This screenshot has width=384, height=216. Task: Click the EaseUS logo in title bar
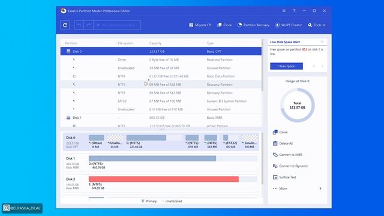point(64,11)
